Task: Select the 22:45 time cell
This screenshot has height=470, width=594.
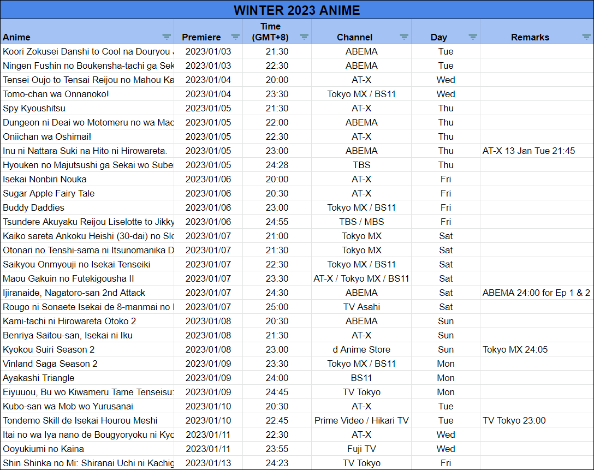Action: [x=277, y=421]
